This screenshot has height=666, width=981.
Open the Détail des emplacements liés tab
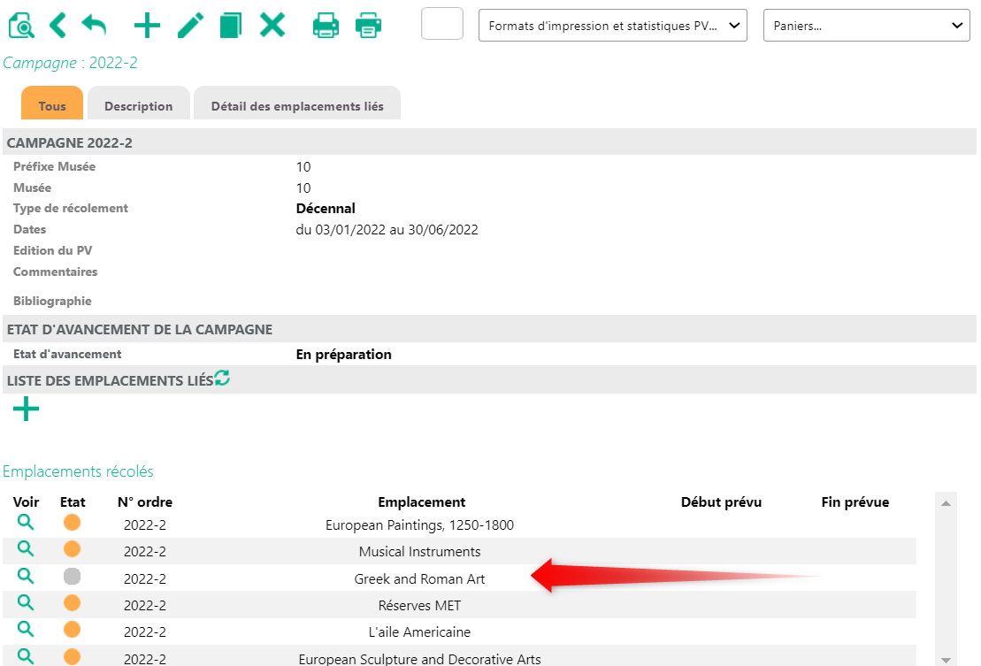(x=297, y=106)
